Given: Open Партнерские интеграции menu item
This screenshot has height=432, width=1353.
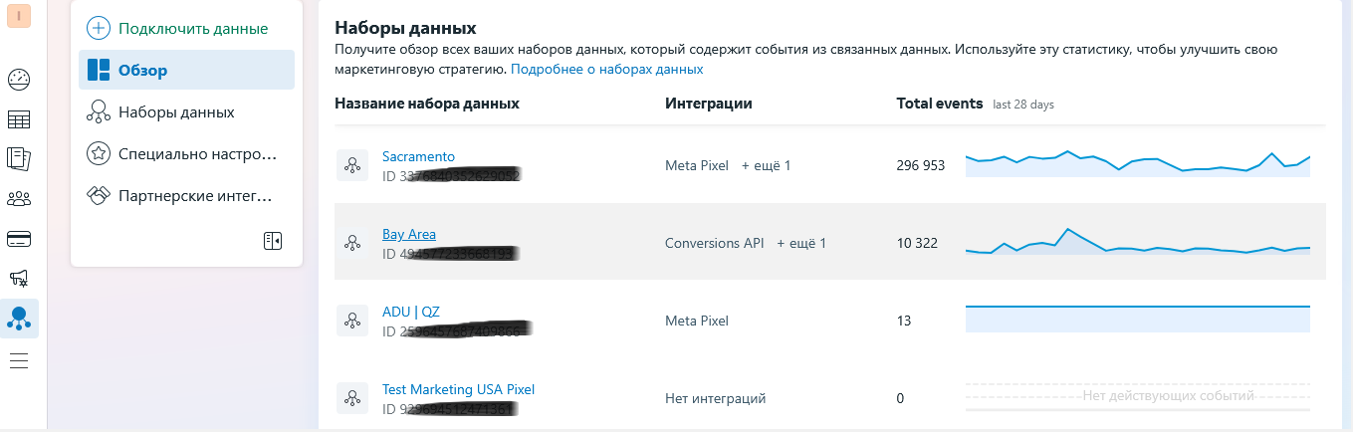Looking at the screenshot, I should [x=186, y=195].
